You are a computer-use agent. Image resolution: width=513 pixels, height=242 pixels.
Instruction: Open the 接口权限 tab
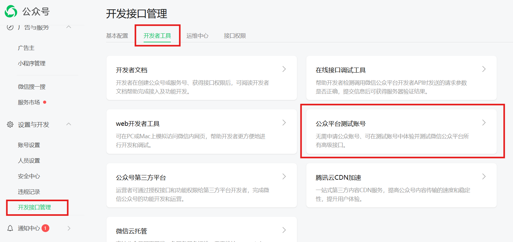[x=235, y=36]
